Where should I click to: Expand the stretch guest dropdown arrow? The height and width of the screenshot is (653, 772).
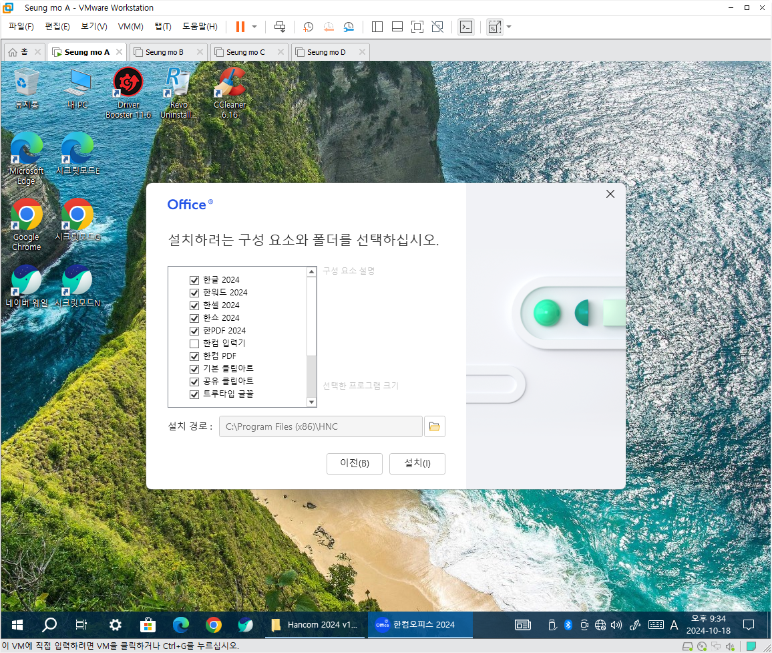point(509,27)
